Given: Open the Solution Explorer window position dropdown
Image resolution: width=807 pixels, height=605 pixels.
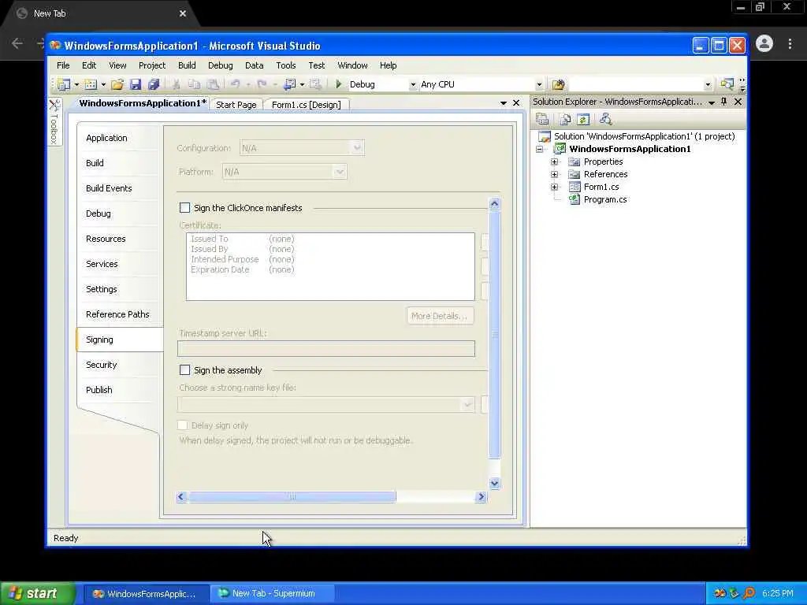Looking at the screenshot, I should pos(712,102).
